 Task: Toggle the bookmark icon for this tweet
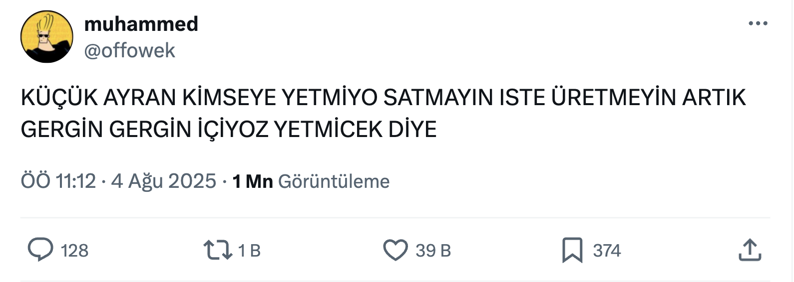pyautogui.click(x=572, y=250)
